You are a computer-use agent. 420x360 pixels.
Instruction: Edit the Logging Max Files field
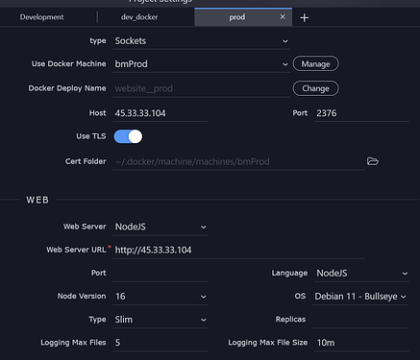click(161, 343)
